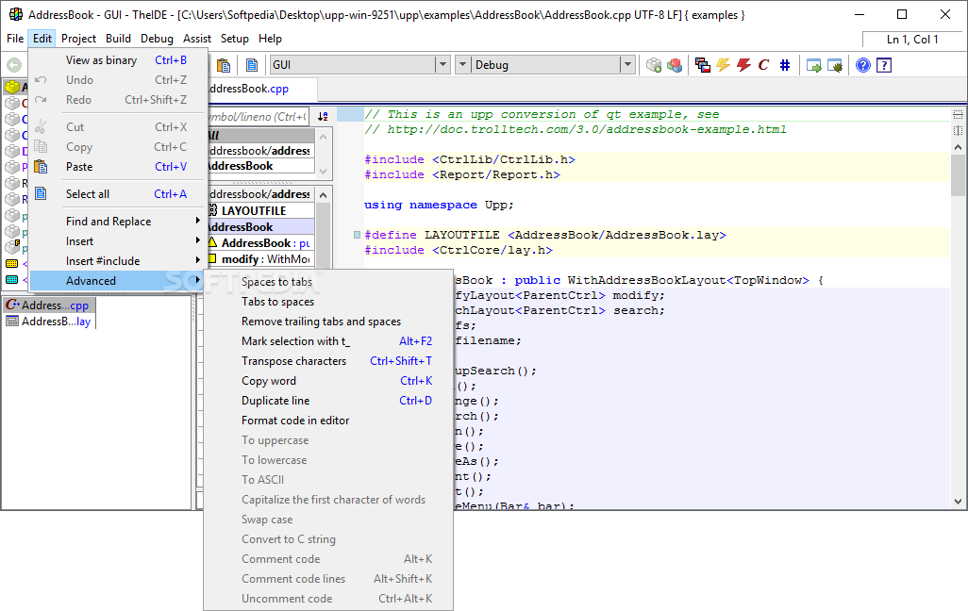Click the 'using namespace Upp;' code line

pyautogui.click(x=439, y=205)
